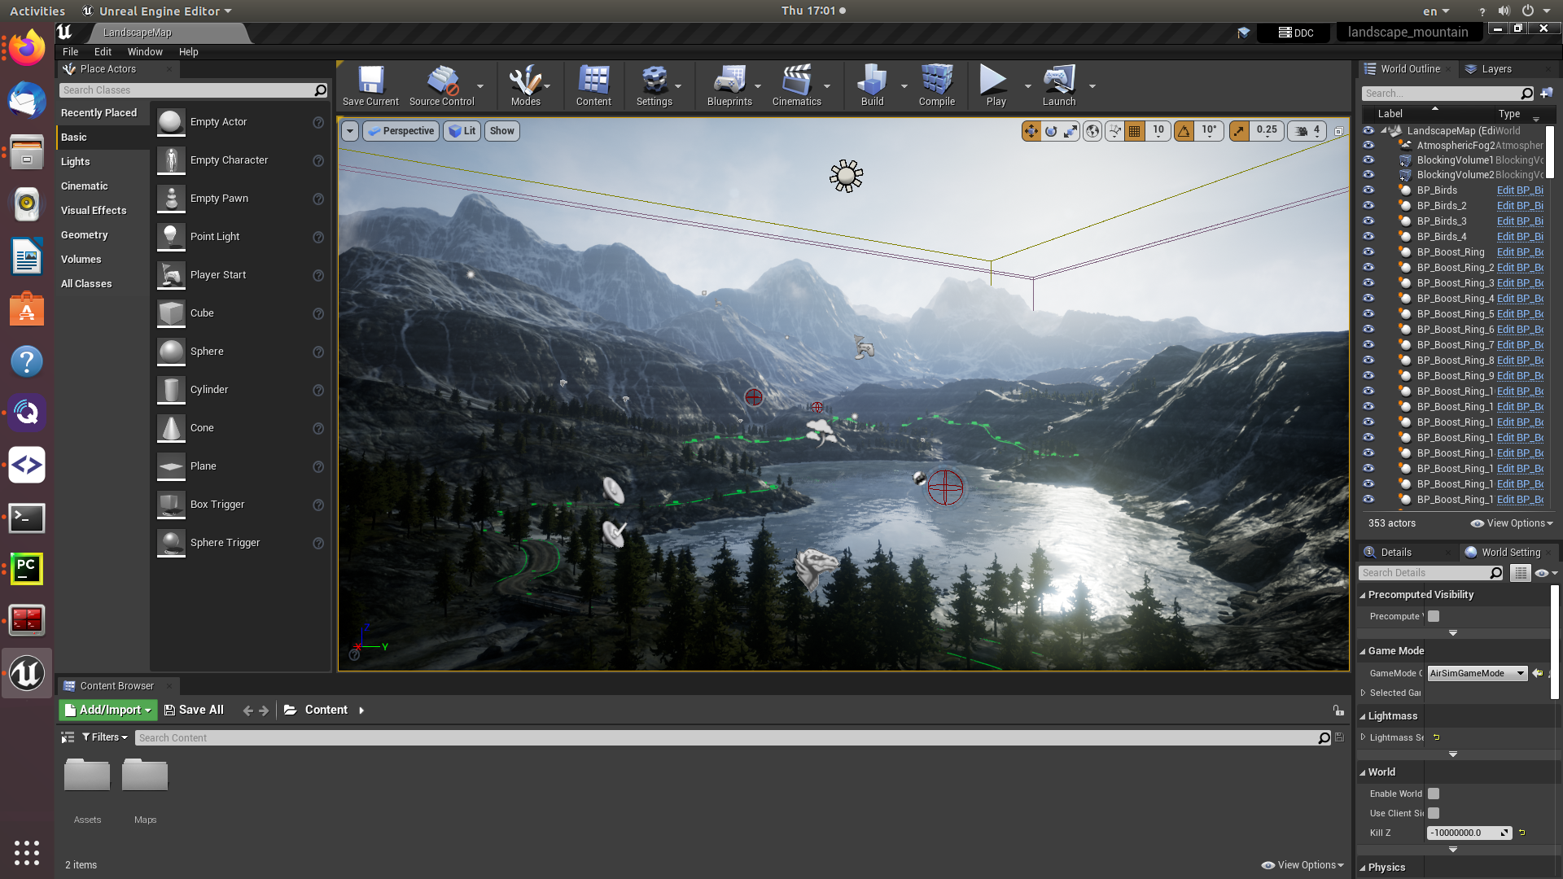Open the File menu
This screenshot has height=879, width=1563.
point(71,51)
